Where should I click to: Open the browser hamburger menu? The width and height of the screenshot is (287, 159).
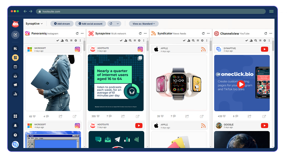271,11
